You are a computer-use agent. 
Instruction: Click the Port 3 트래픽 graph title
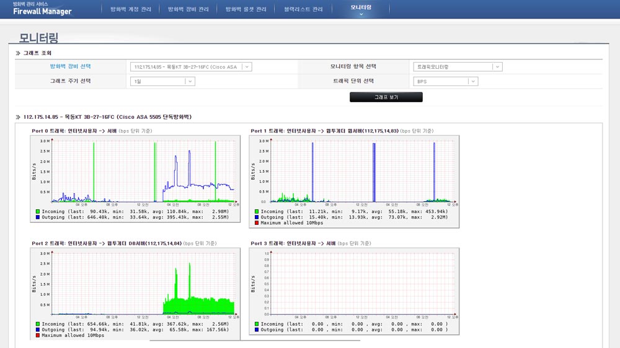tap(311, 243)
